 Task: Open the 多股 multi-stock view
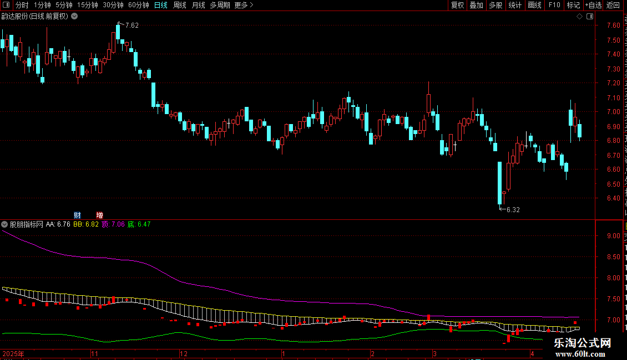point(495,5)
